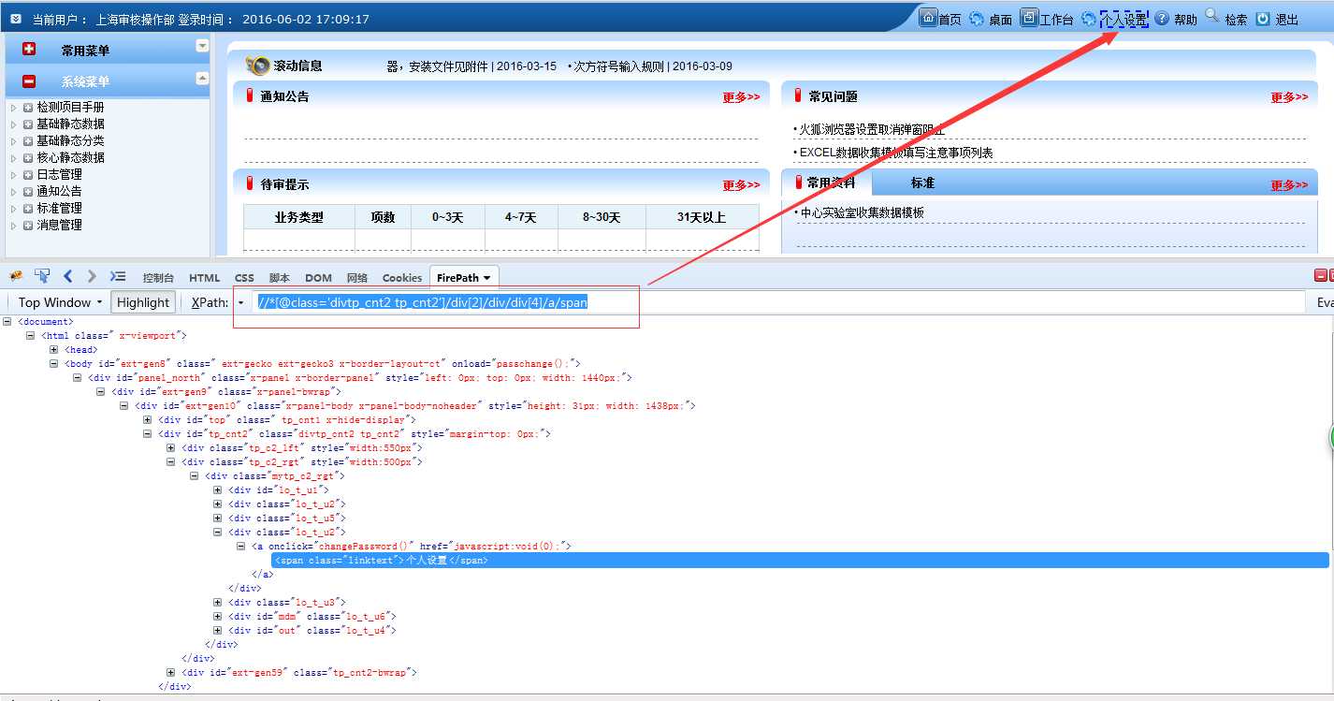Click the 帮助 question mark icon
This screenshot has width=1334, height=701.
tap(1162, 19)
